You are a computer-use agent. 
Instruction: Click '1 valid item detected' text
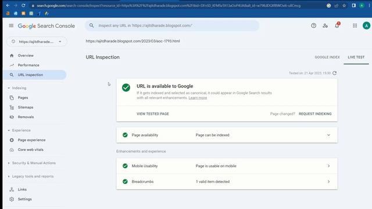click(213, 182)
